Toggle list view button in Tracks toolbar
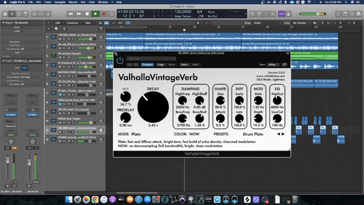 (x=106, y=23)
